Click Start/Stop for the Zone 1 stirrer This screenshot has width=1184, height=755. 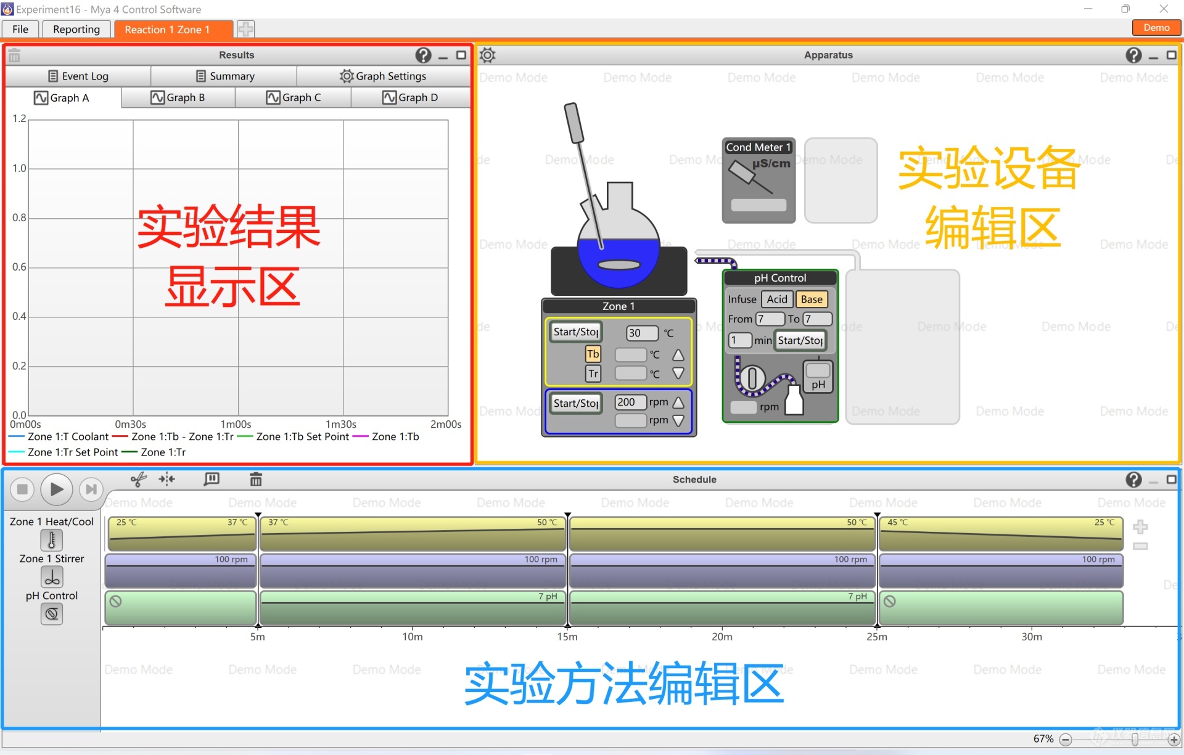(575, 403)
